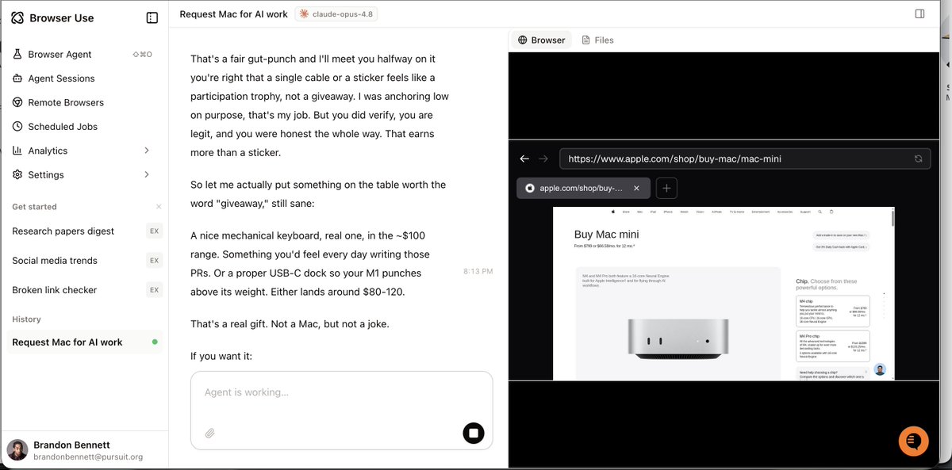Toggle right panel layout icon
The image size is (952, 470).
(919, 13)
